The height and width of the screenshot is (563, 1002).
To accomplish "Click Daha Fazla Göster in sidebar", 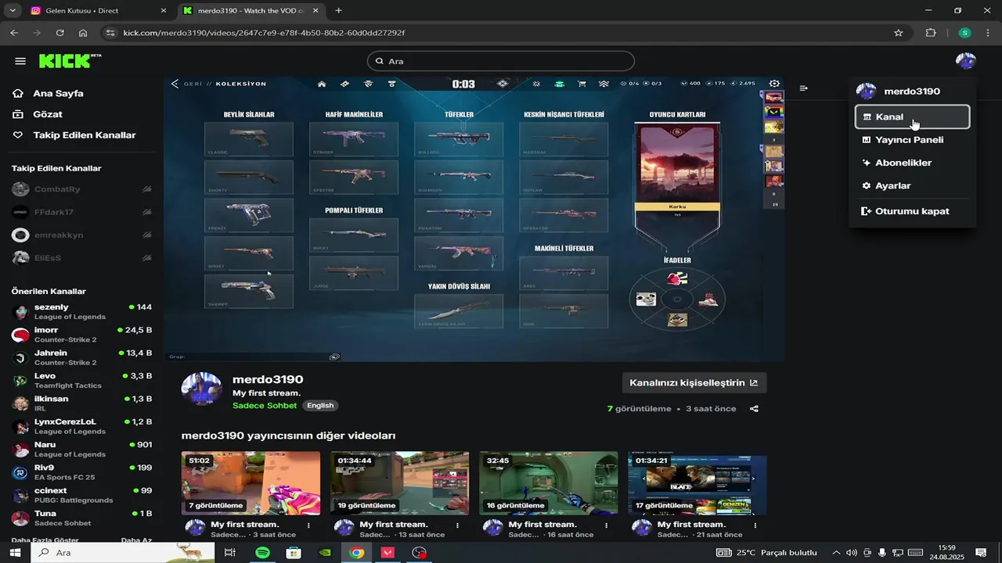I will 45,540.
